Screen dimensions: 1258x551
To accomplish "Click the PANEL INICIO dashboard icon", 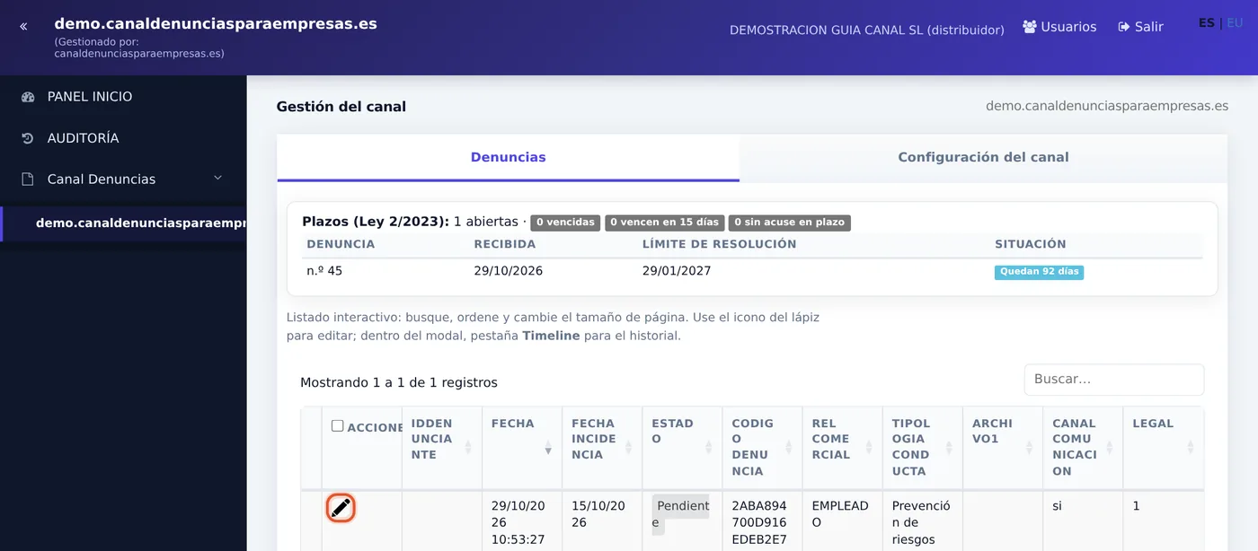I will 28,97.
